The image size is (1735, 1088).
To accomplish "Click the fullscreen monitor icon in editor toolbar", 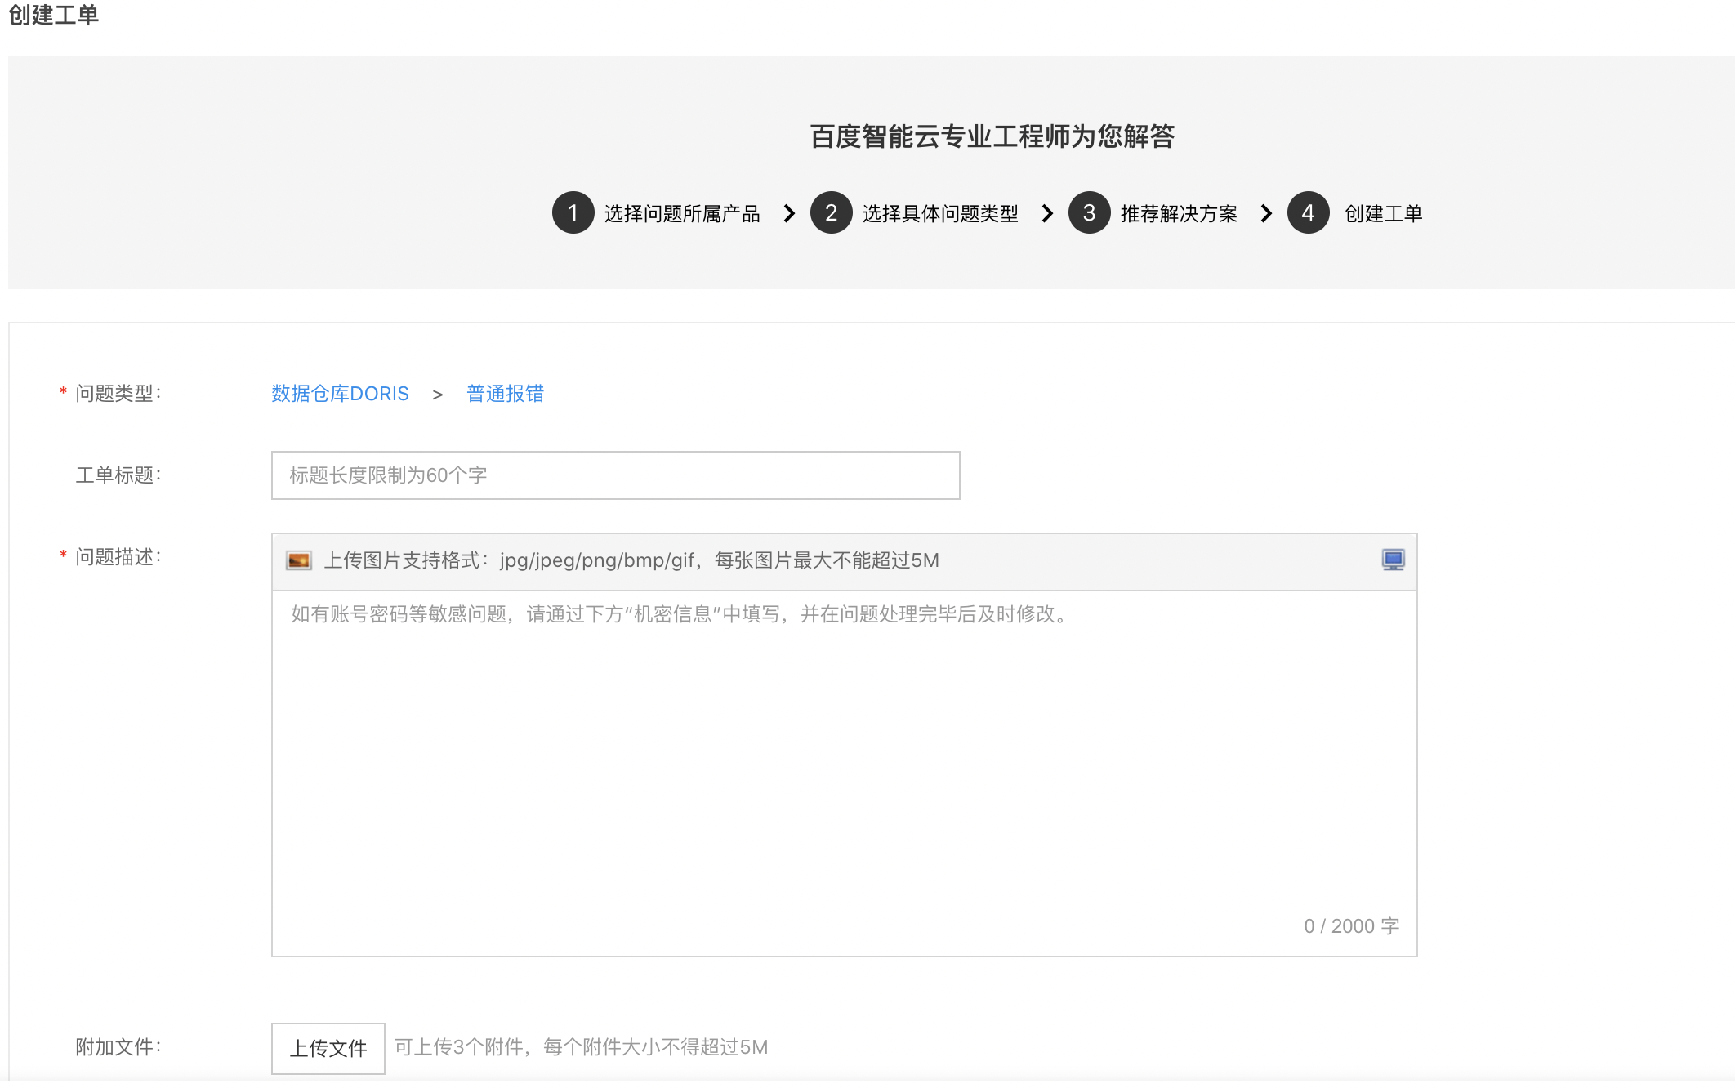I will pos(1393,560).
